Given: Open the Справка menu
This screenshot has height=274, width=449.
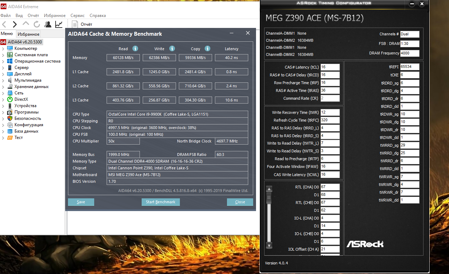Looking at the screenshot, I should (98, 16).
